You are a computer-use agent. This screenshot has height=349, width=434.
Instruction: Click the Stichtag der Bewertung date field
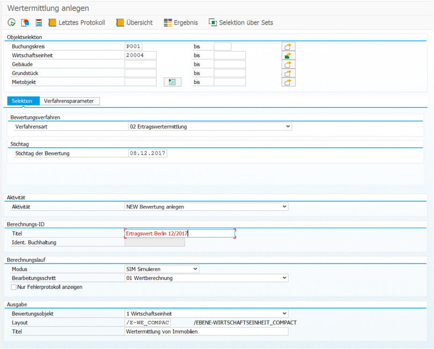[147, 153]
